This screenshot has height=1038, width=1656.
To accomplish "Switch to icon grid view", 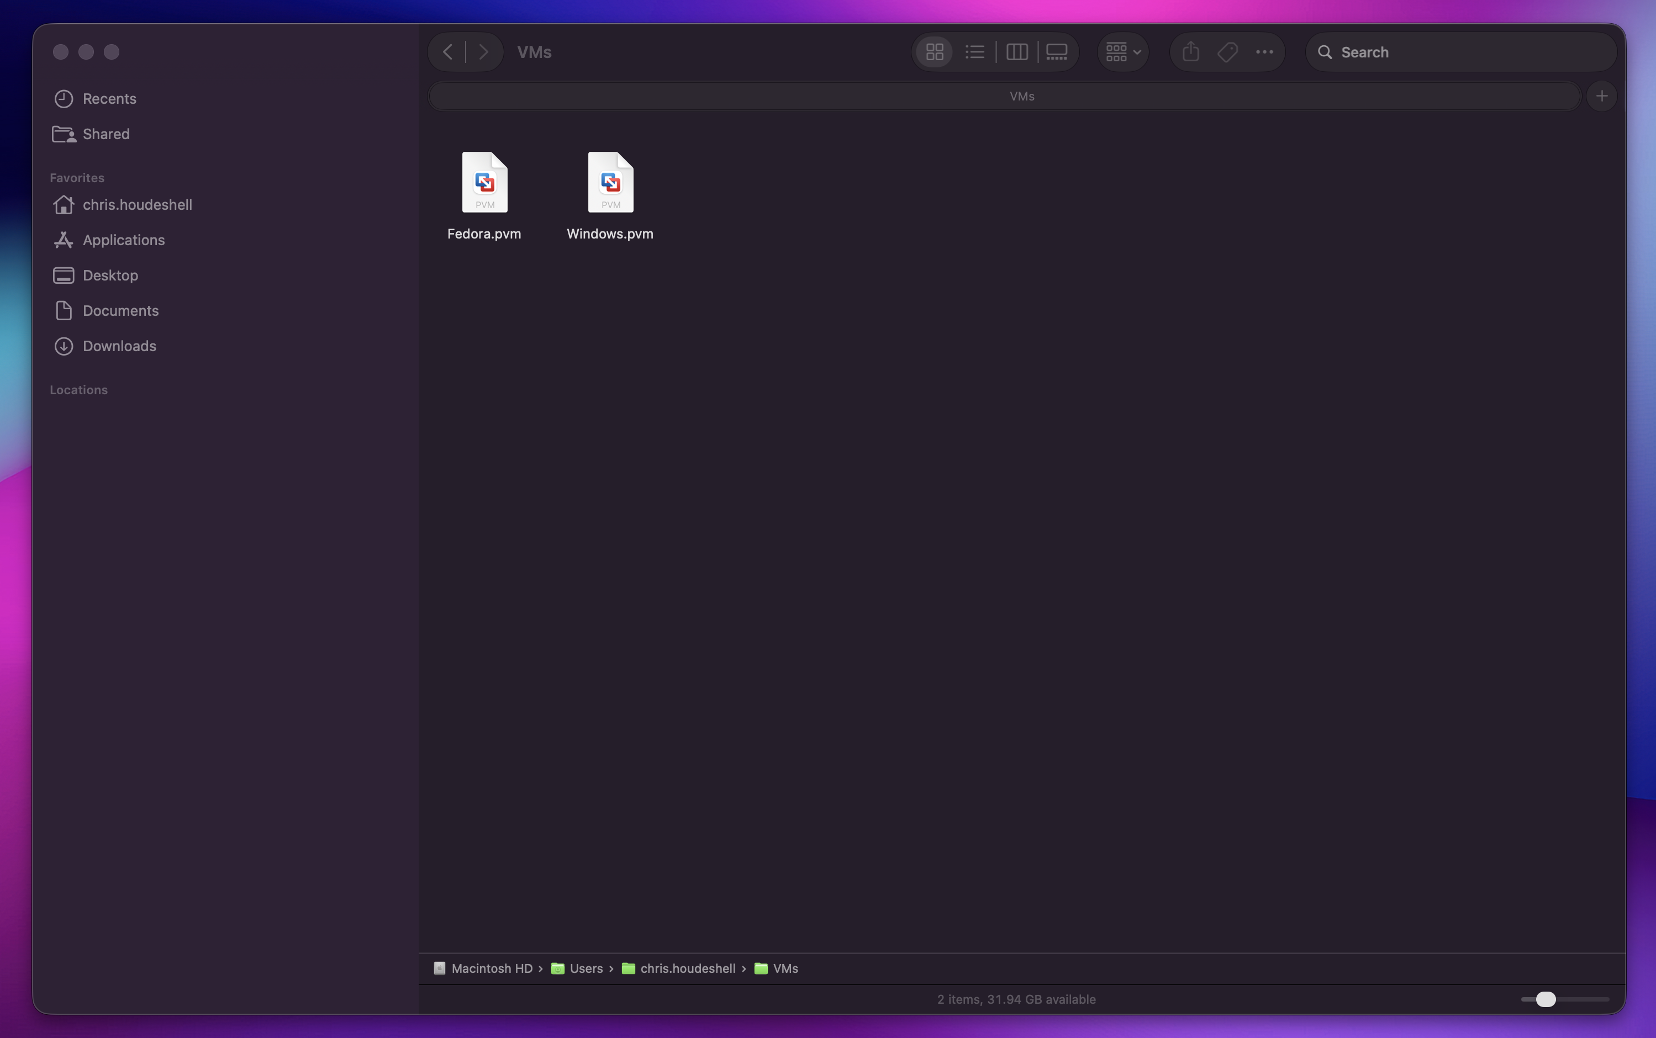I will pyautogui.click(x=934, y=52).
